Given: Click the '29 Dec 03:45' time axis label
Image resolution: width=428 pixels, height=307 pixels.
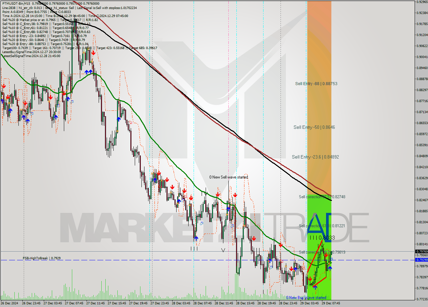Looking at the screenshot, I should coord(310,303).
